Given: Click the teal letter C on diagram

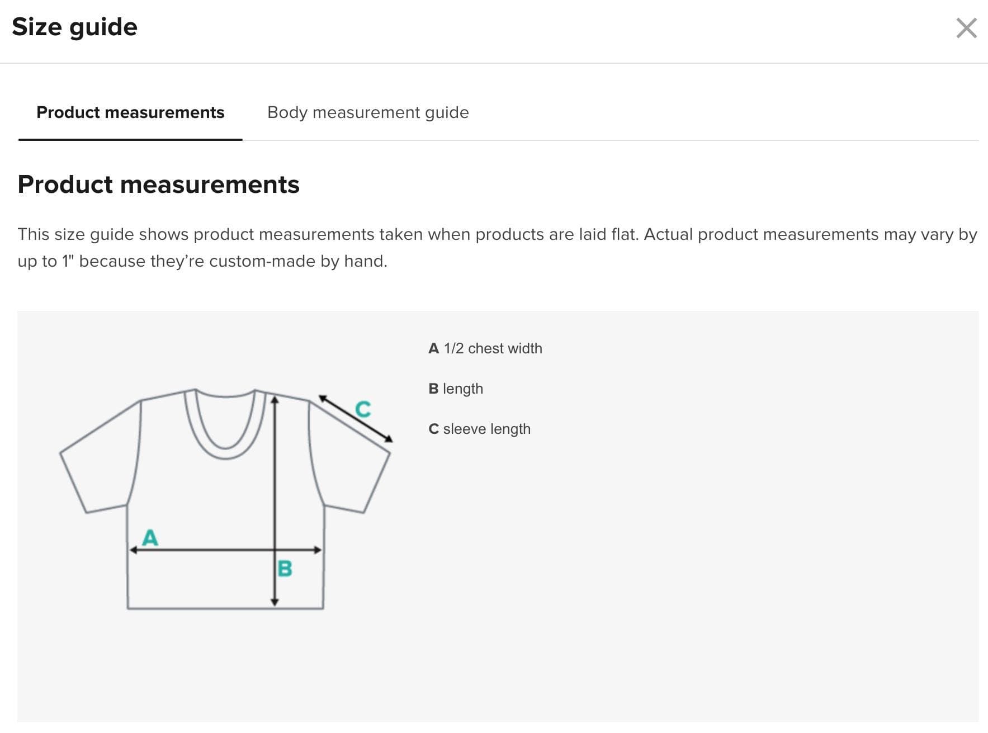Looking at the screenshot, I should 363,409.
